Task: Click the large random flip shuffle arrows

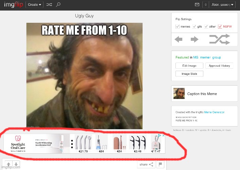Action: pos(219,40)
